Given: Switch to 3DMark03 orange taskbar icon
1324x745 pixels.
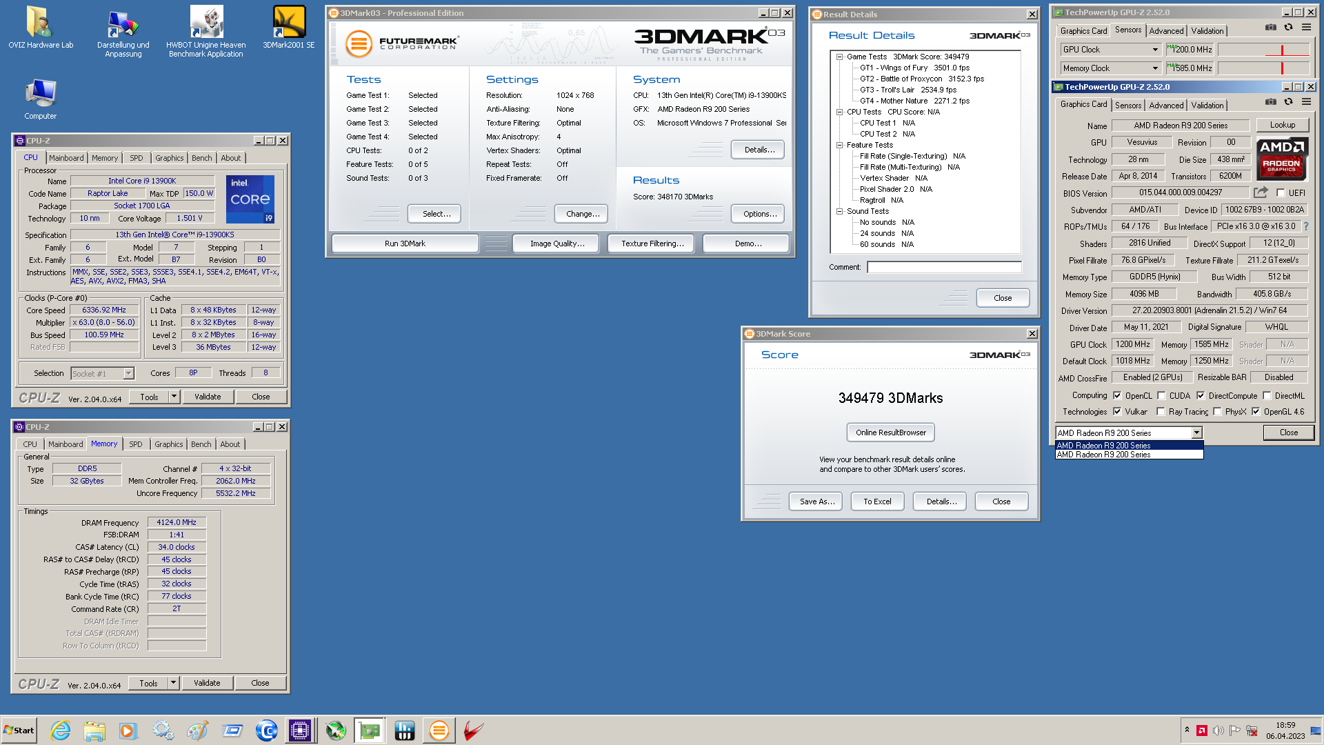Looking at the screenshot, I should click(x=439, y=731).
